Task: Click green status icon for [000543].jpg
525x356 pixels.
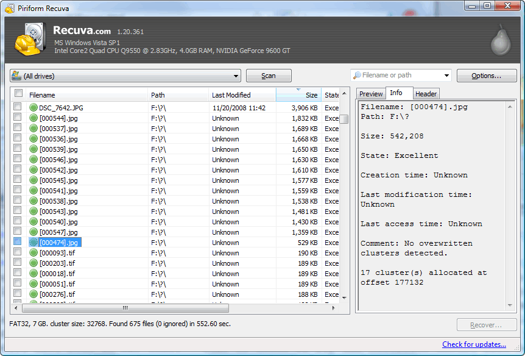Action: [33, 212]
